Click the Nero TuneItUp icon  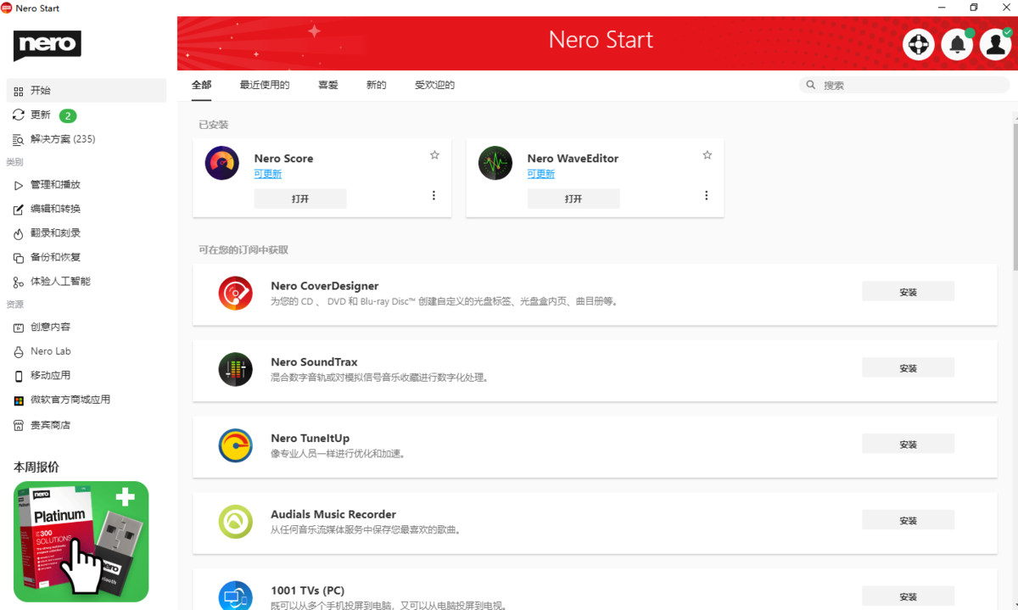[235, 445]
